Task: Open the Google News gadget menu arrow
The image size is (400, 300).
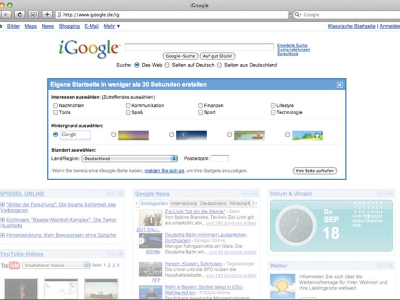Action: tap(244, 194)
